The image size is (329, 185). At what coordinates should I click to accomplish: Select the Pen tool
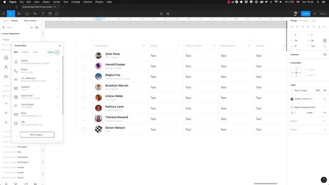tap(35, 14)
